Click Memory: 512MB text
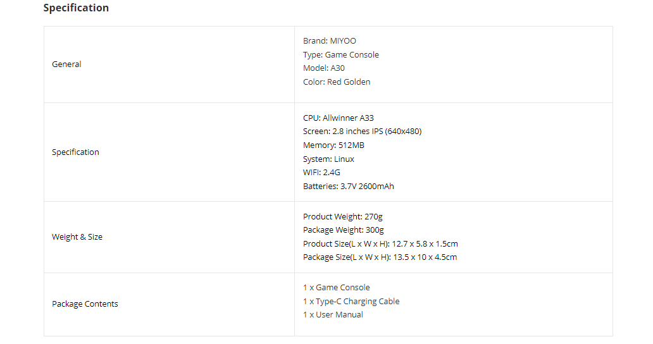653x344 pixels. point(333,145)
